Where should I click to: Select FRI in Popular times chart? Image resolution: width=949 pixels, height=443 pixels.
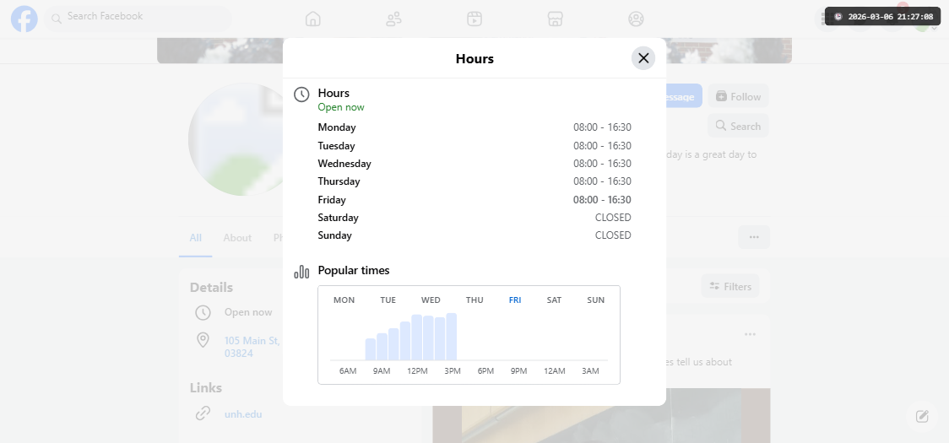[515, 300]
